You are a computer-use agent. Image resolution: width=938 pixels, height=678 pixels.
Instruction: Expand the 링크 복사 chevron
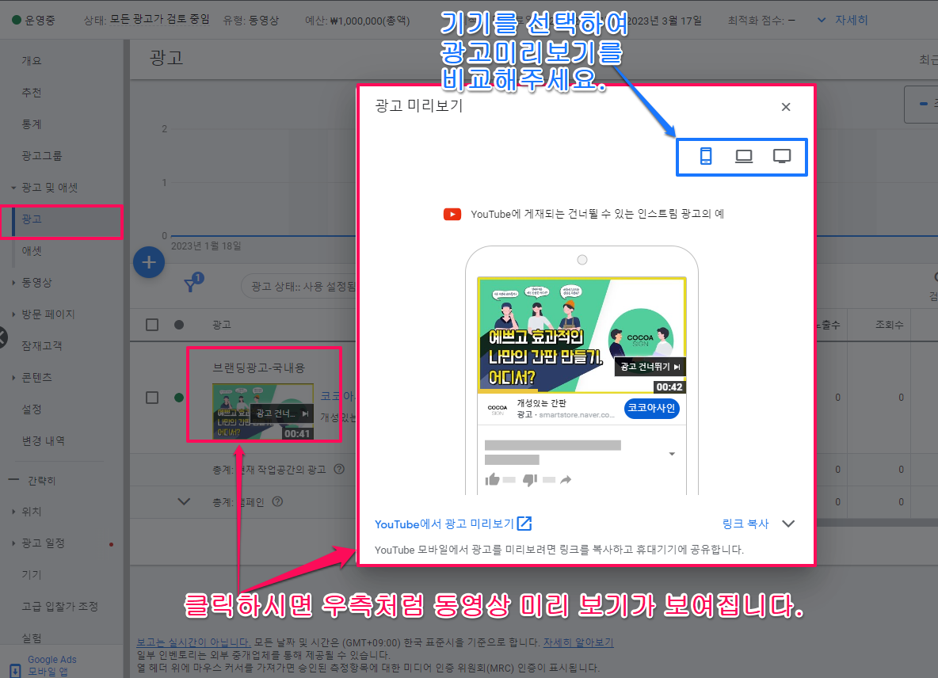tap(788, 524)
